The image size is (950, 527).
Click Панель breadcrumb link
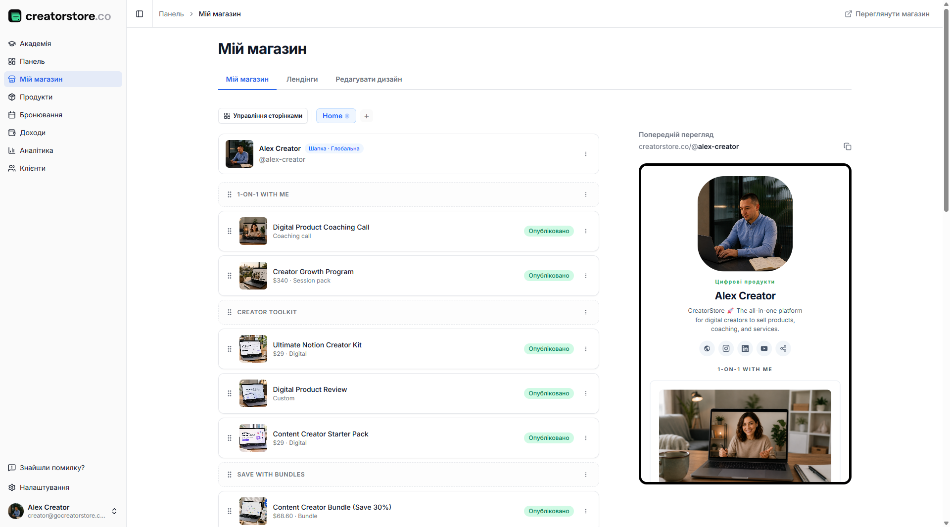pos(171,14)
